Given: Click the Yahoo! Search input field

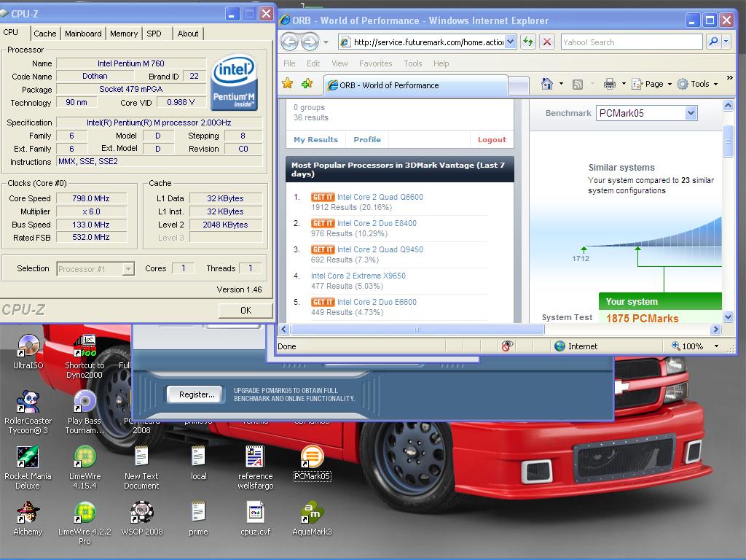Looking at the screenshot, I should pyautogui.click(x=632, y=42).
